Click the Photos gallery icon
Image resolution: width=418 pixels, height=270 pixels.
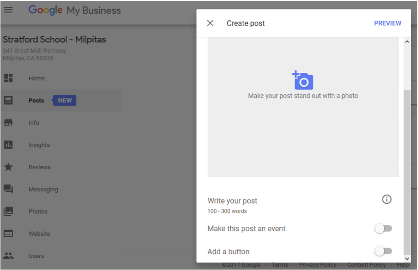coord(8,212)
